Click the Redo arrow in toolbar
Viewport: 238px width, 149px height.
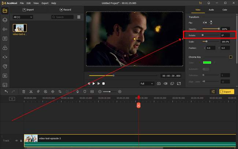(13, 92)
